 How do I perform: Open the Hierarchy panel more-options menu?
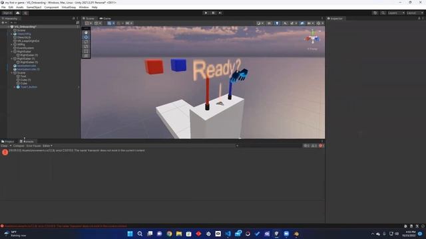77,19
